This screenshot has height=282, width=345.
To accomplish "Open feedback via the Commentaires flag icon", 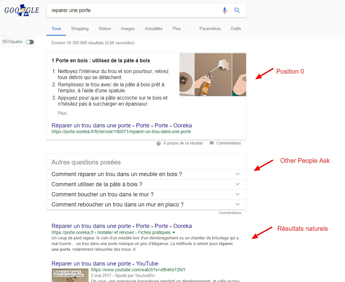I will pos(212,143).
